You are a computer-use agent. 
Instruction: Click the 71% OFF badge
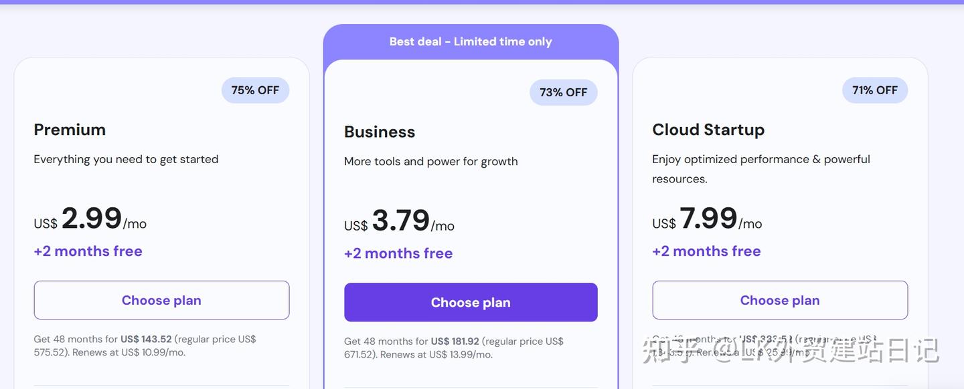(874, 90)
